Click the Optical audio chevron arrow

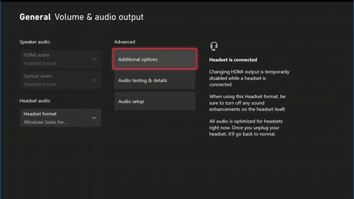pos(94,80)
